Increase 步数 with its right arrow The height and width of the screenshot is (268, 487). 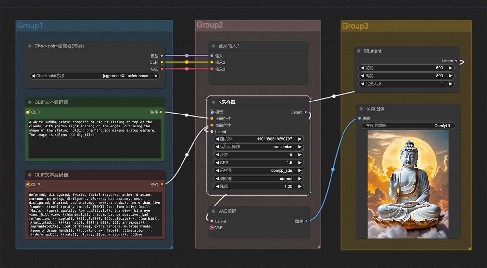point(300,155)
